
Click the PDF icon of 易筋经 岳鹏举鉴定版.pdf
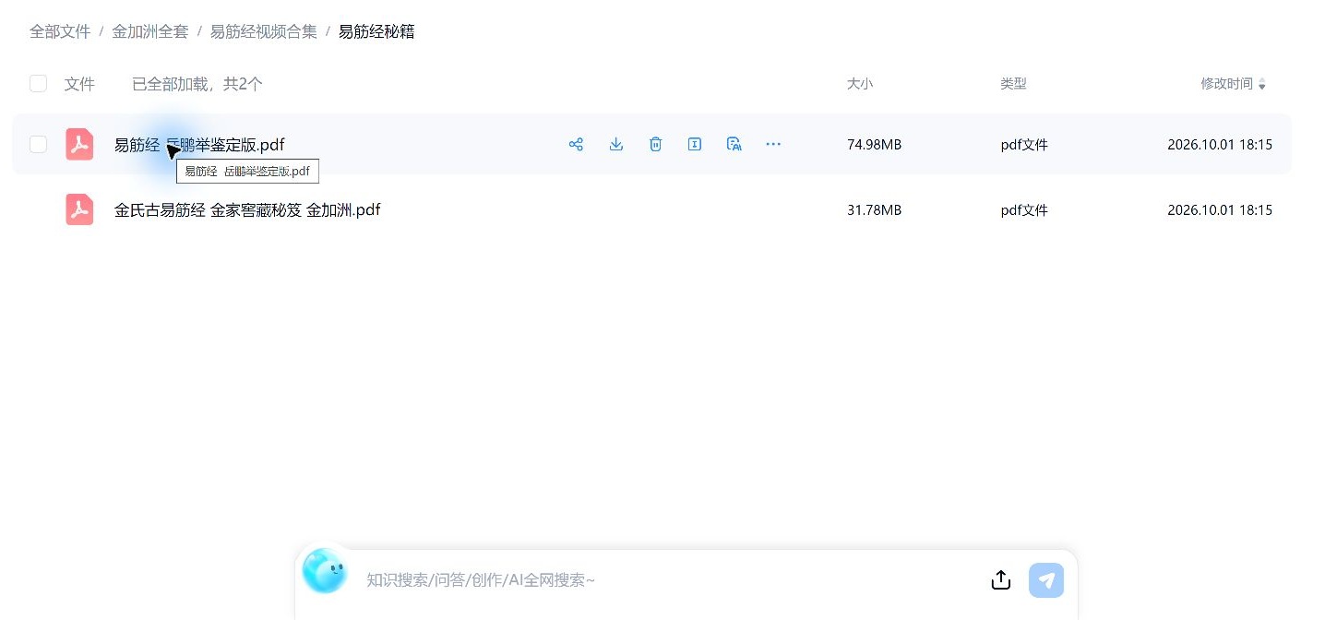pos(79,144)
